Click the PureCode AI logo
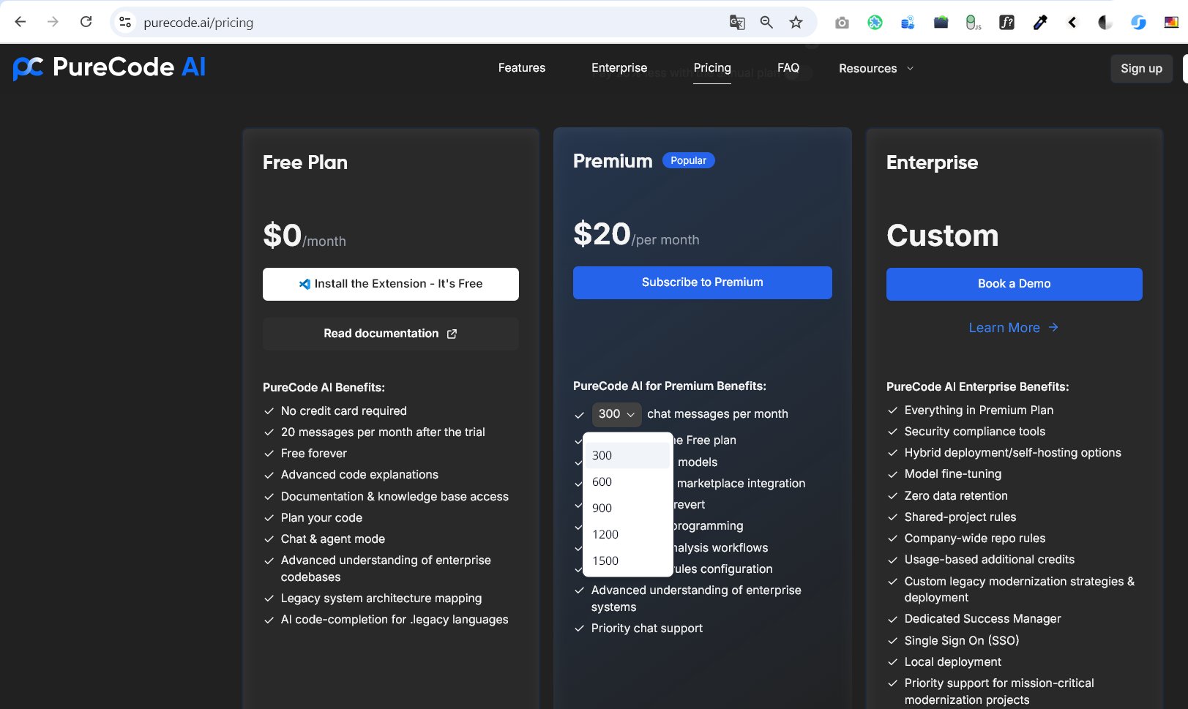 click(110, 67)
